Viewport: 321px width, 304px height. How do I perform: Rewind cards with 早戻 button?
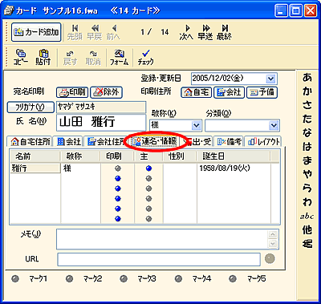point(94,32)
